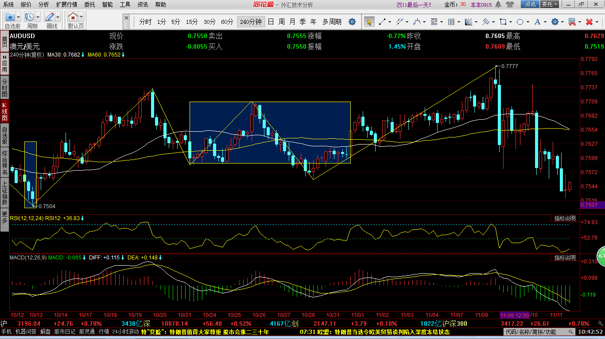
Task: Click the T-shirt skin icon
Action: (x=509, y=4)
